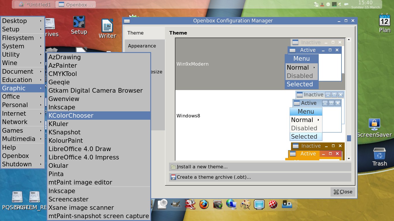The image size is (394, 221).
Task: Expand the Desktop submenu
Action: click(x=23, y=21)
